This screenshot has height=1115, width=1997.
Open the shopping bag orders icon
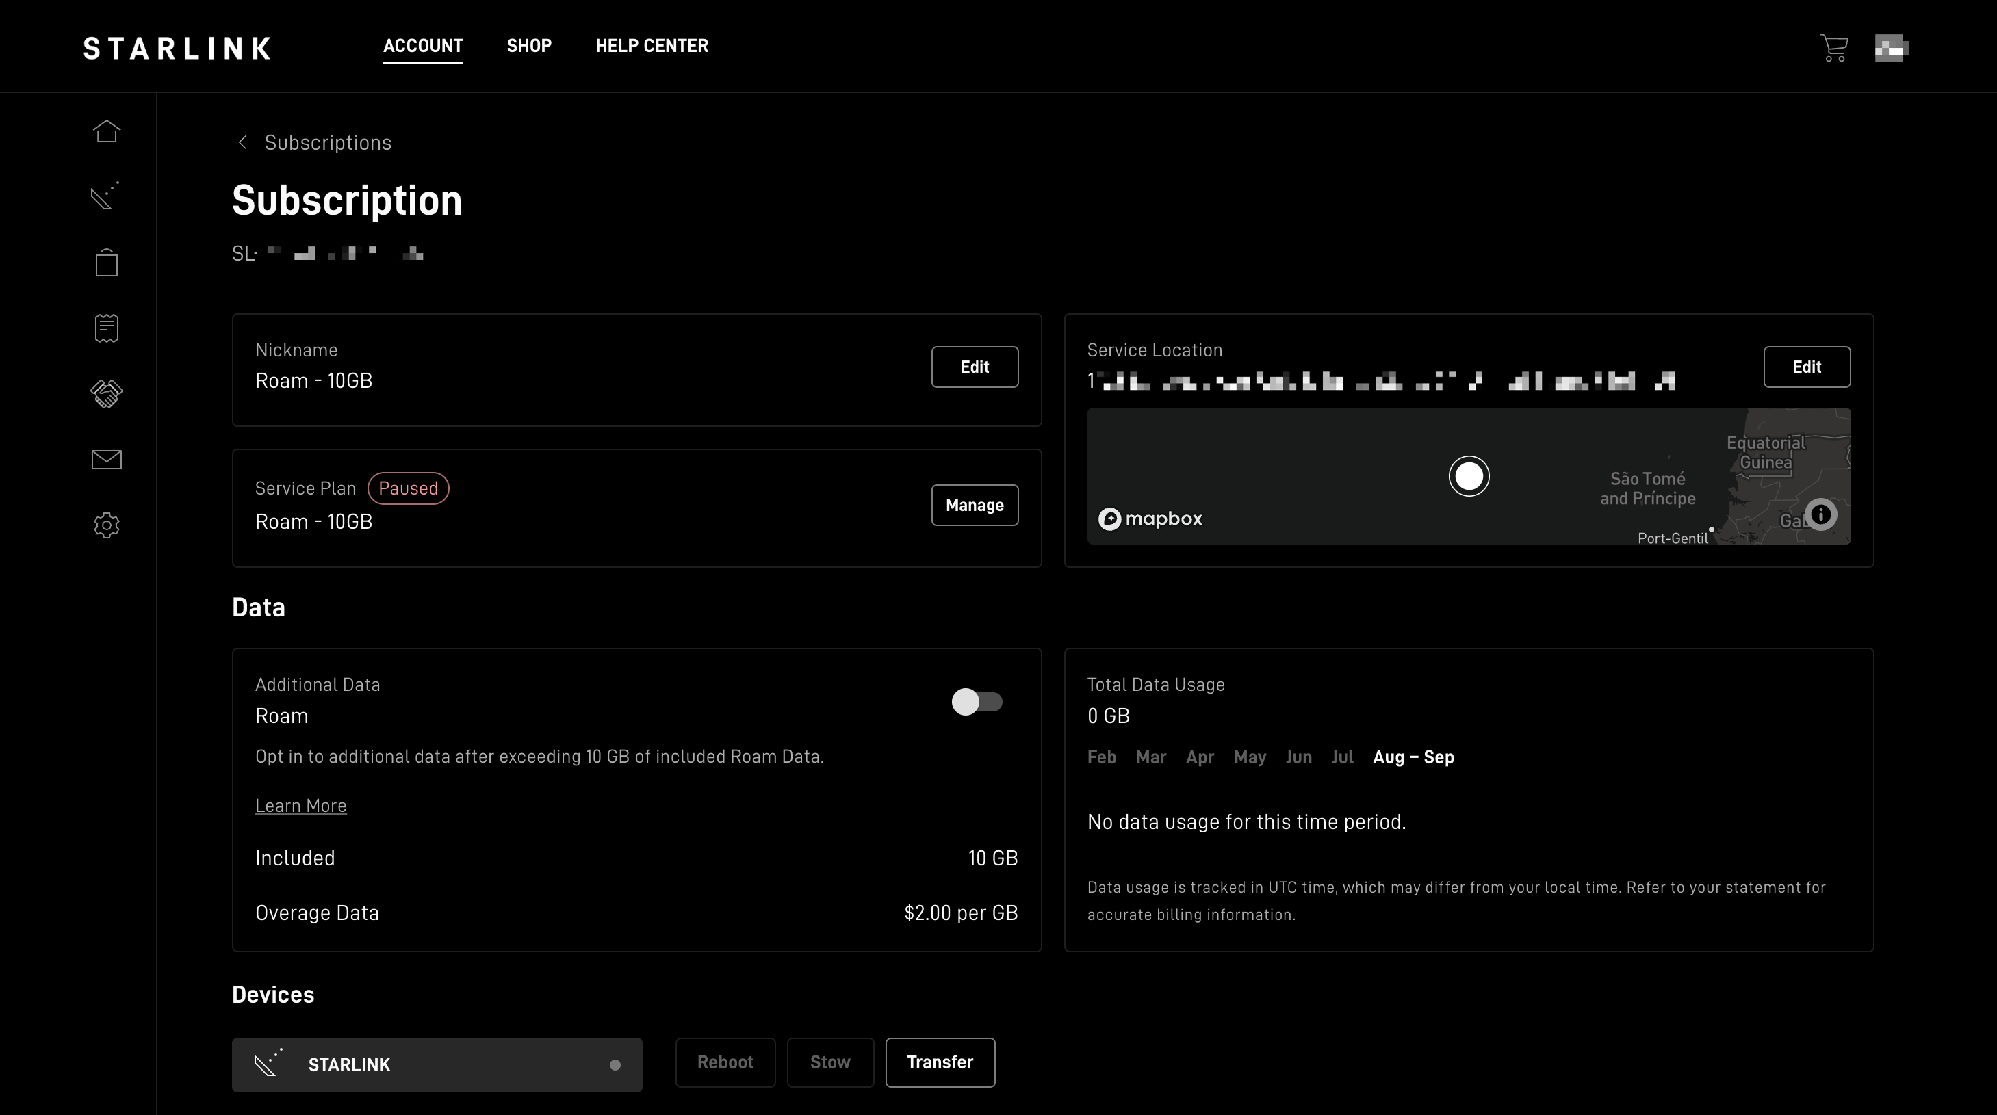[x=107, y=263]
